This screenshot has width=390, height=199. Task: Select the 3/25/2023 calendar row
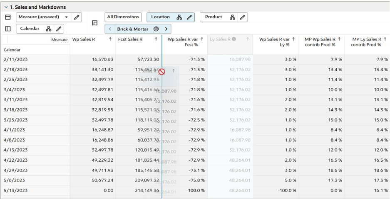coord(35,120)
